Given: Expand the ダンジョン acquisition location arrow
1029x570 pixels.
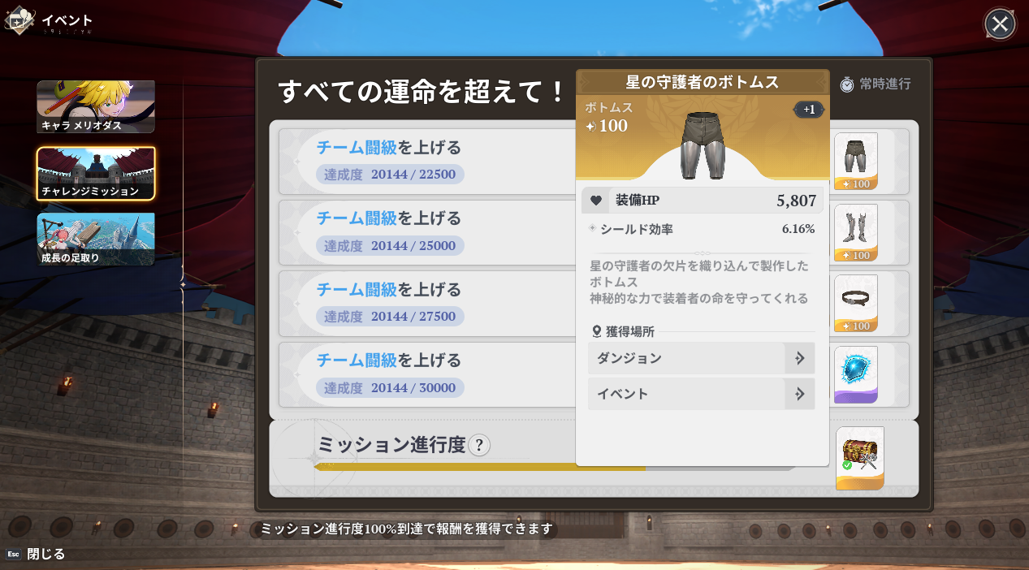Looking at the screenshot, I should click(x=800, y=358).
